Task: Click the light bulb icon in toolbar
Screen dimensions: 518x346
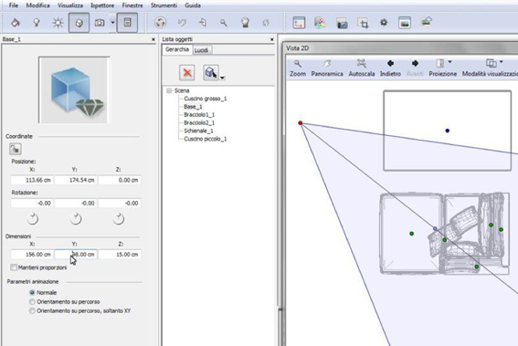Action: [37, 23]
